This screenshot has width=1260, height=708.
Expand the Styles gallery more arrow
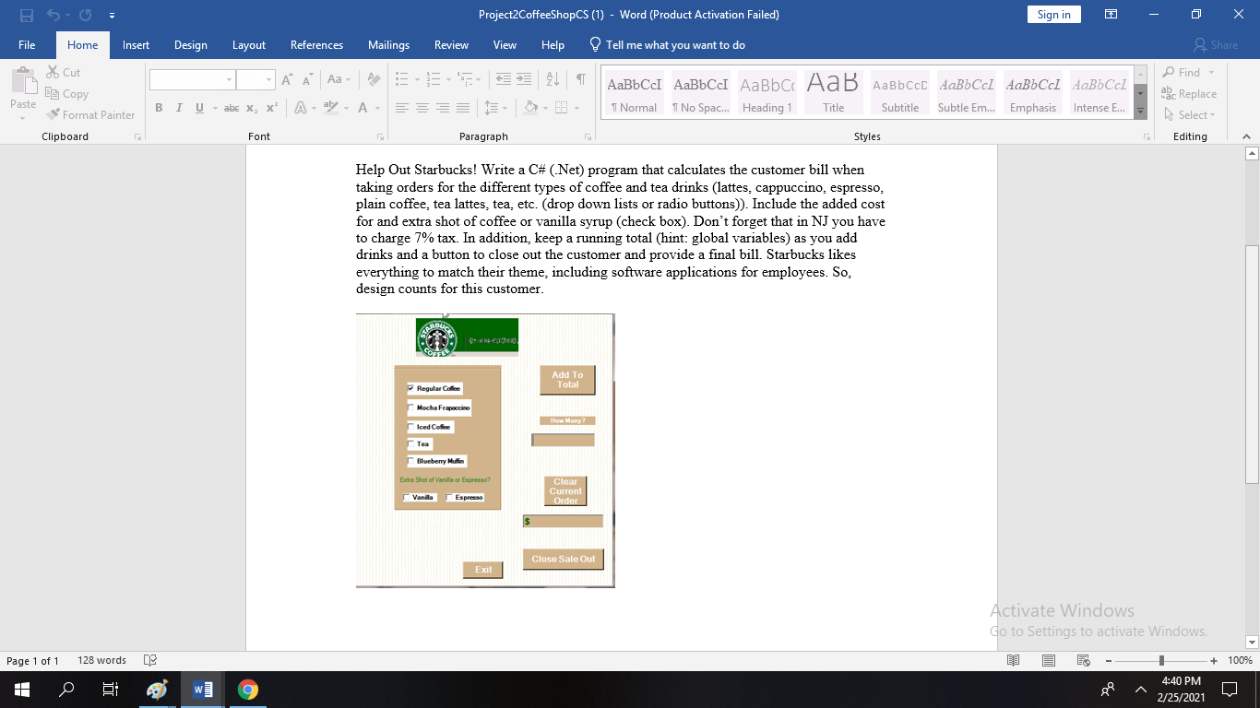(1140, 112)
